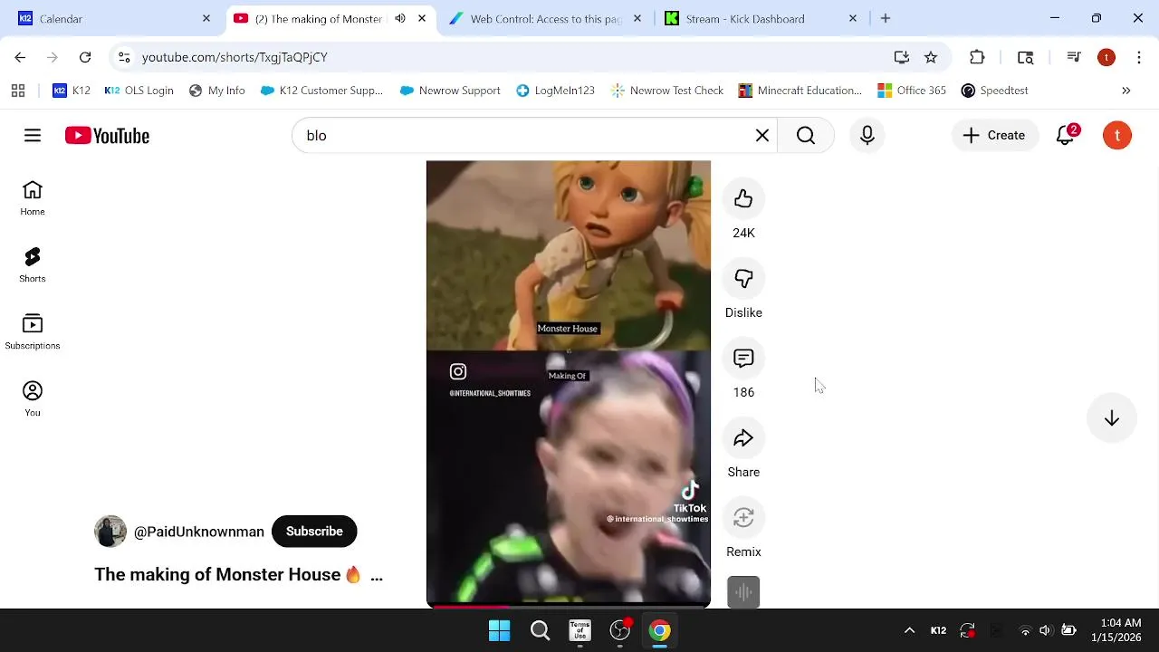The width and height of the screenshot is (1159, 652).
Task: Reload the current page
Action: pyautogui.click(x=85, y=57)
